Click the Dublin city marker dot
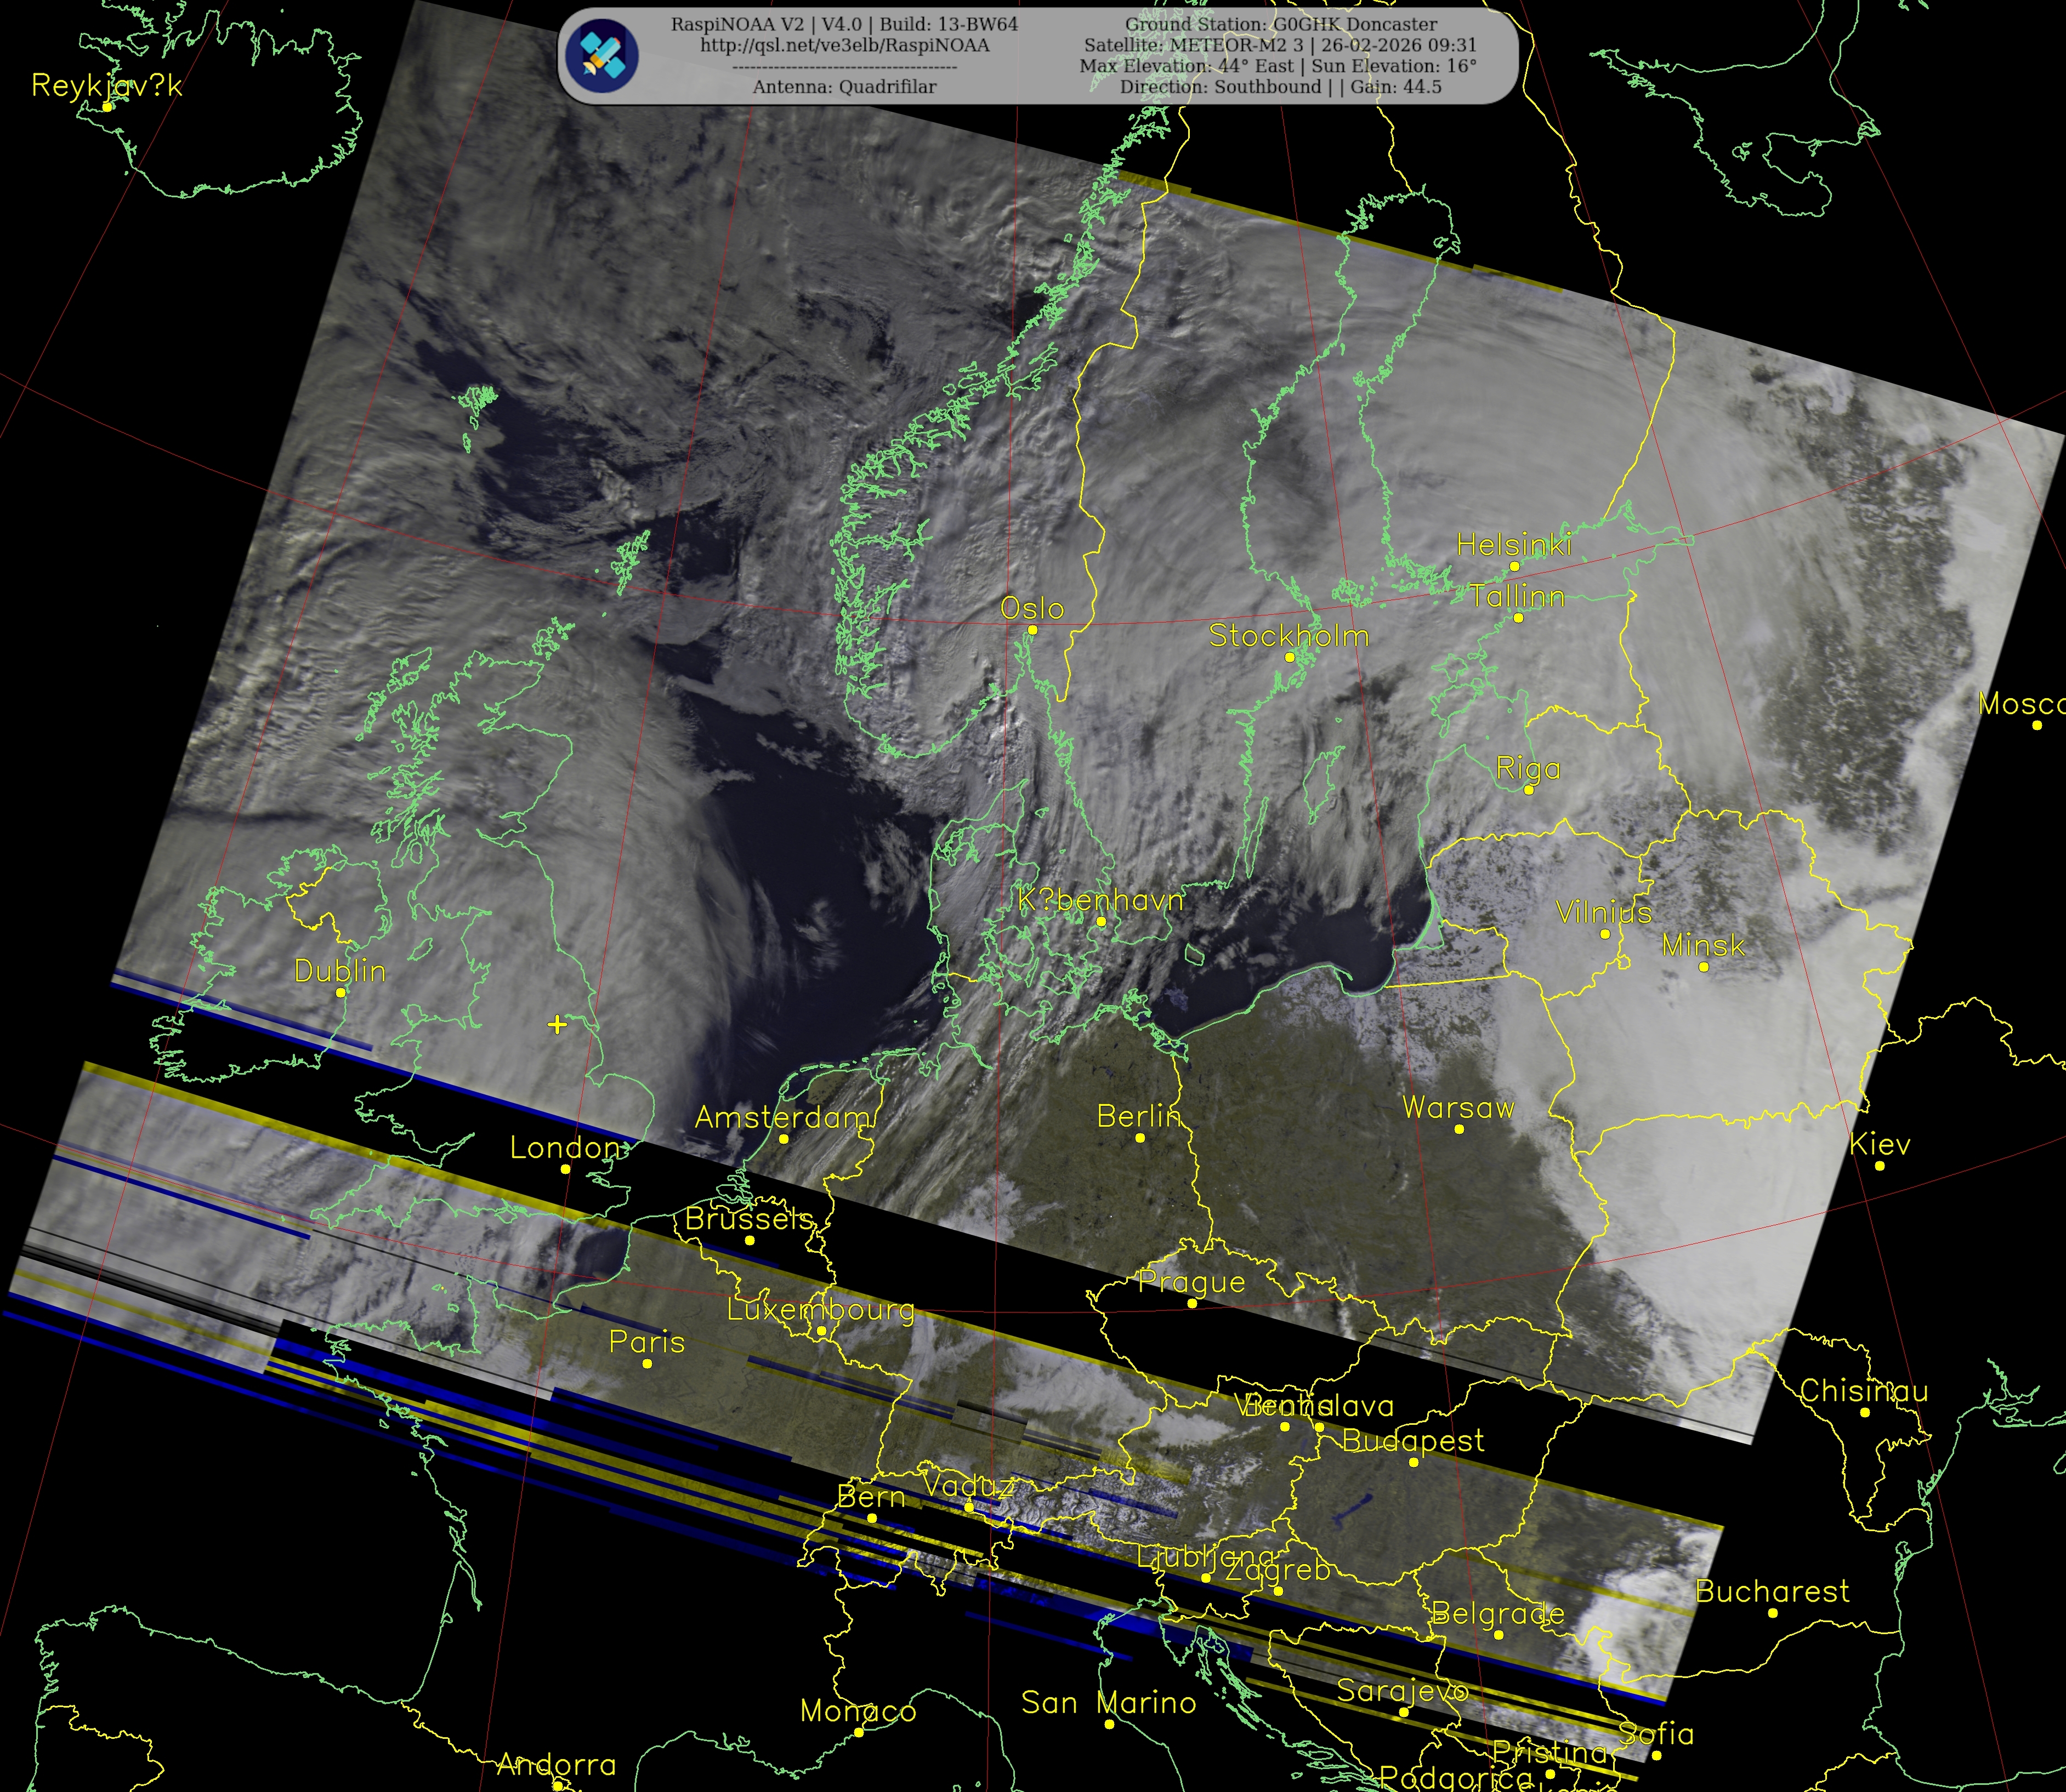This screenshot has height=1792, width=2066. click(x=341, y=993)
